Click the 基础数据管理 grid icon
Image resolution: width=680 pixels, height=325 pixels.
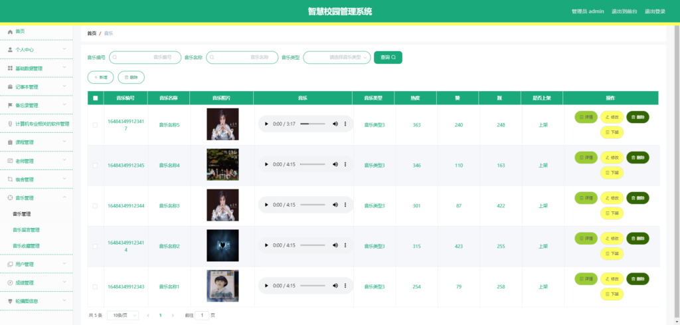coord(11,68)
